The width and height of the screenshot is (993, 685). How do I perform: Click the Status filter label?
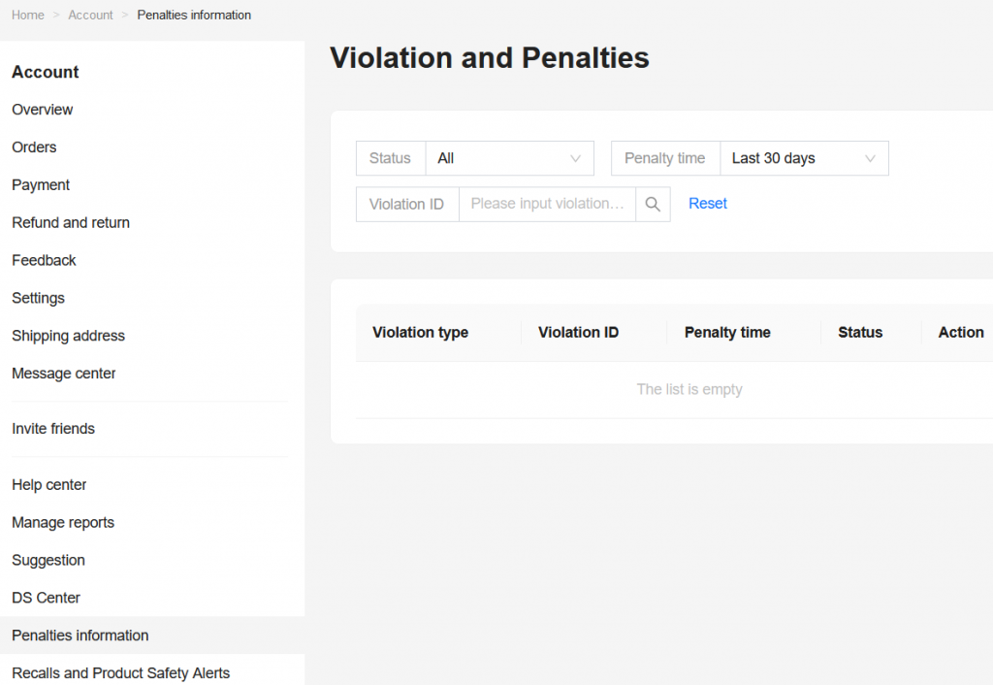click(390, 158)
